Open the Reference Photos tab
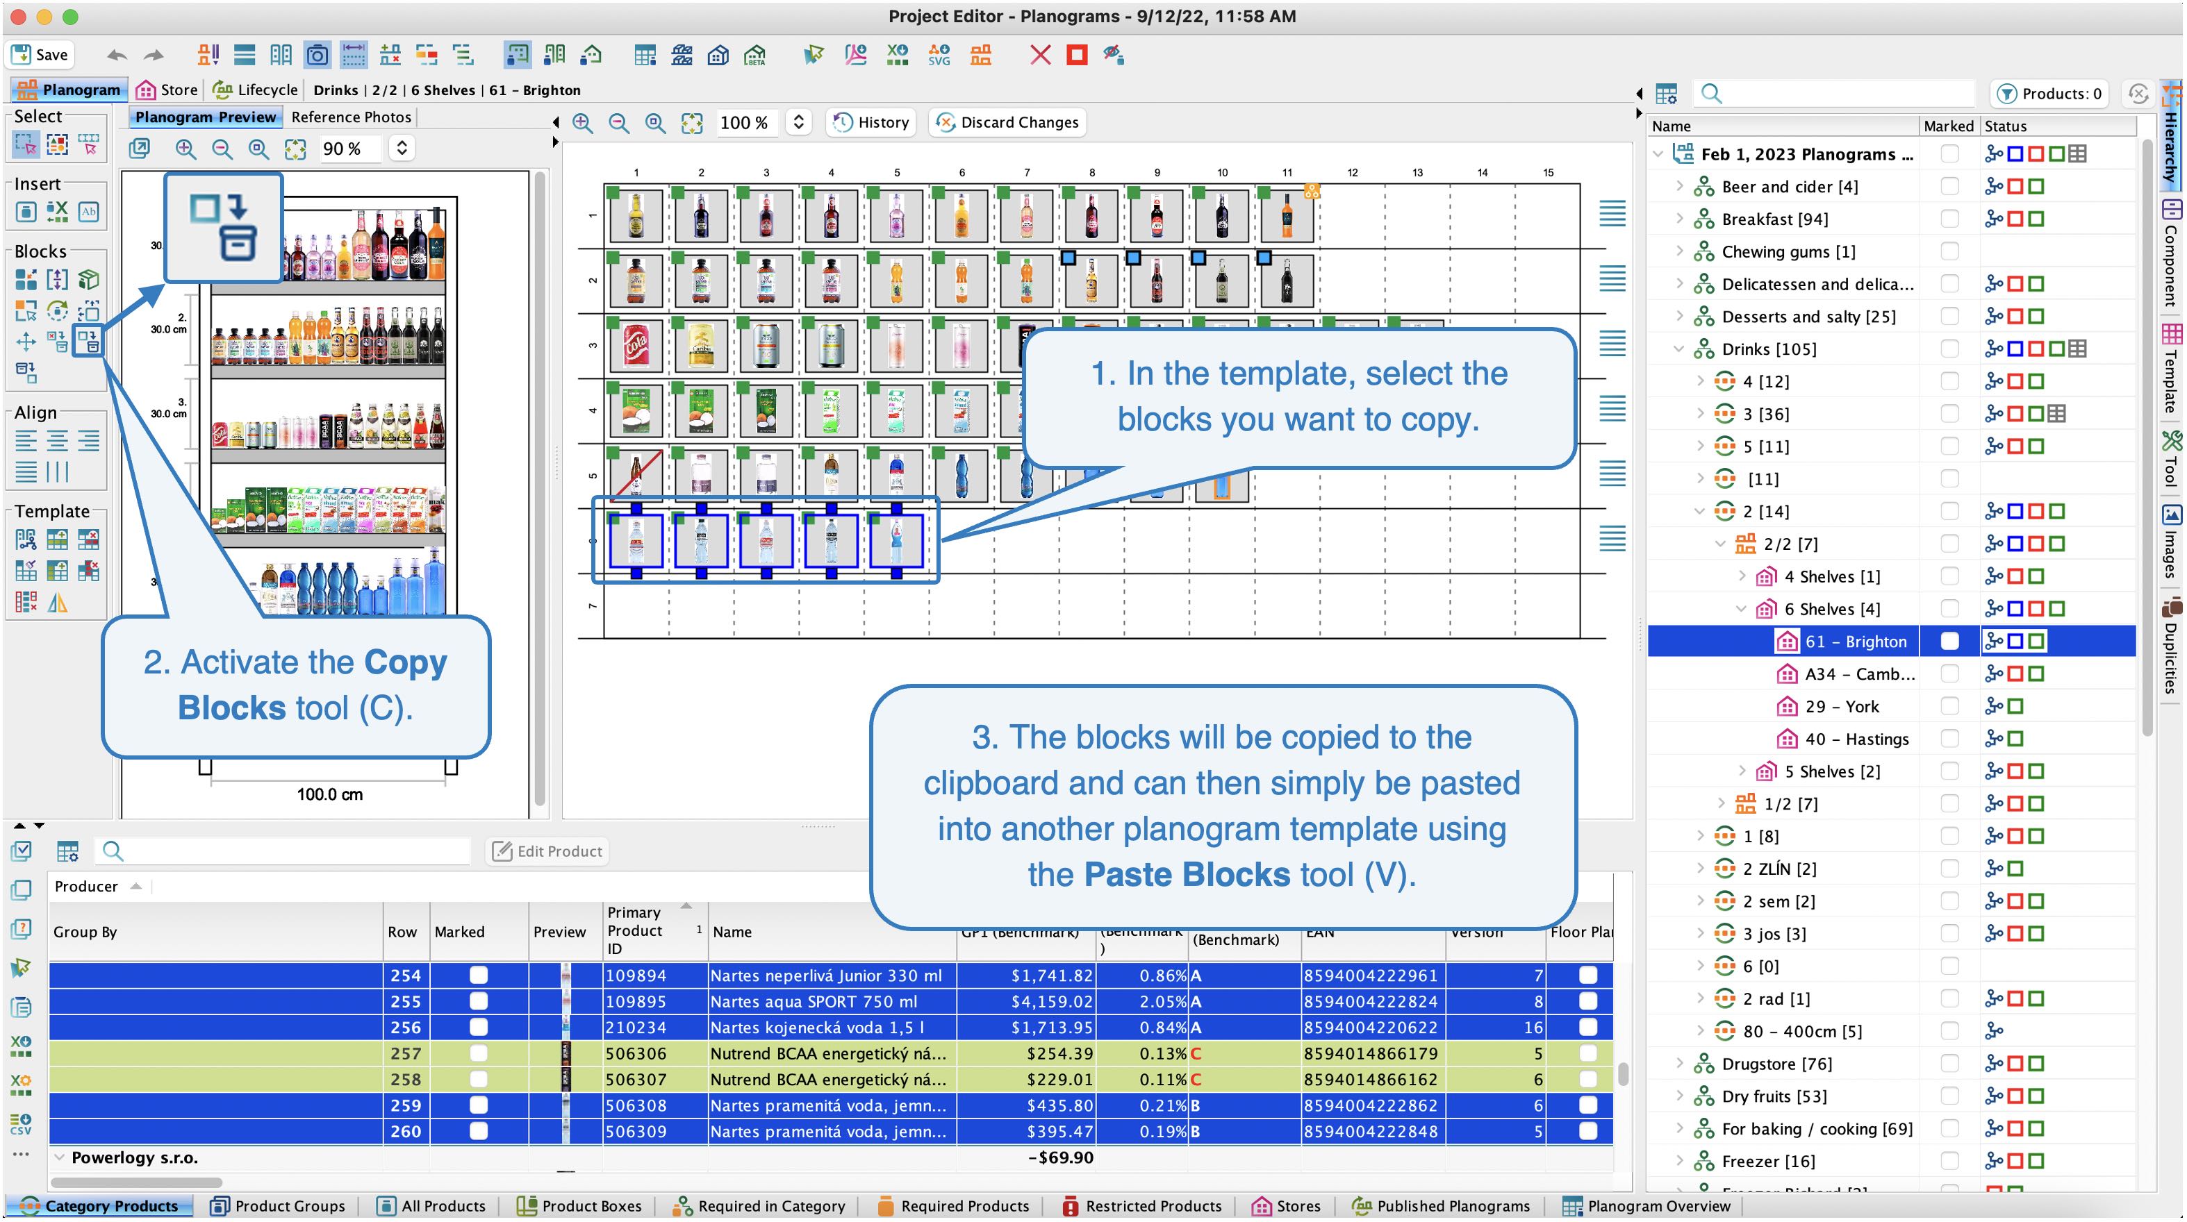 click(351, 117)
